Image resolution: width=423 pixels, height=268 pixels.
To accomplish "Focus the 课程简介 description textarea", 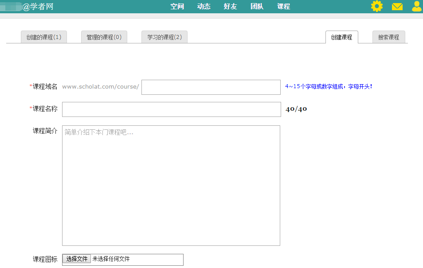I will 171,185.
